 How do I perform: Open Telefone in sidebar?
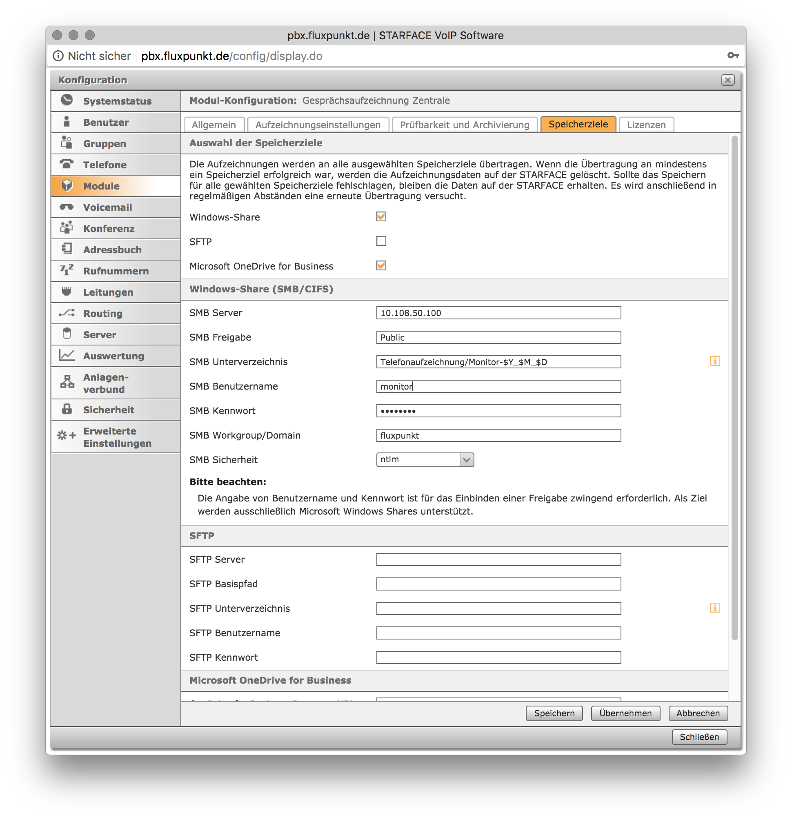116,165
